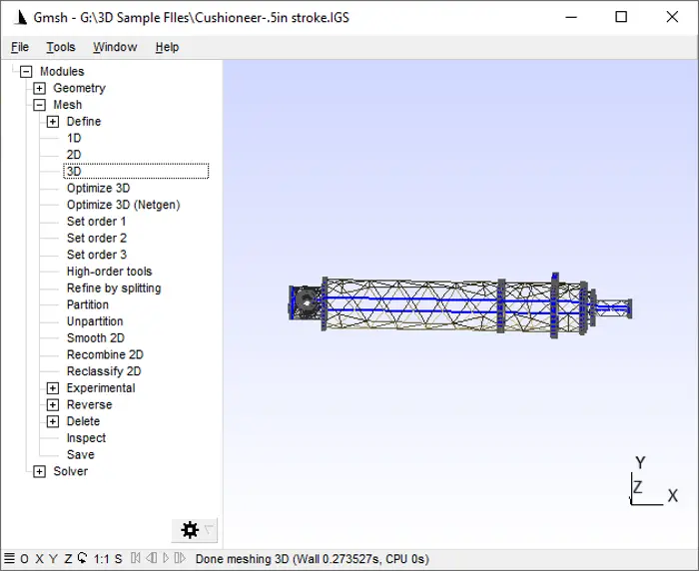Open the options gear button
Viewport: 699px width, 571px height.
point(190,530)
